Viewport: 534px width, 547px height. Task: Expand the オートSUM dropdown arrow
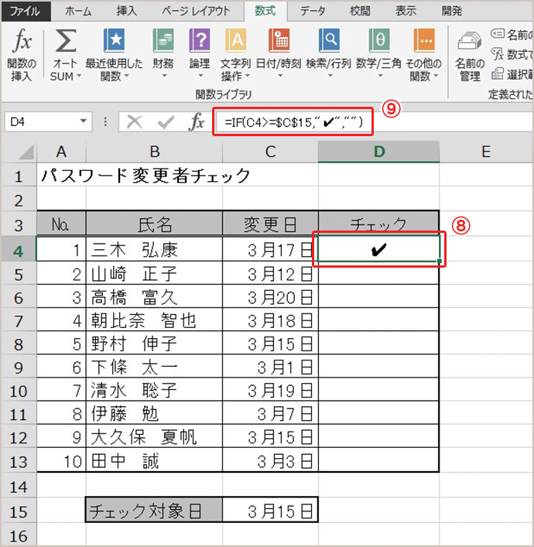[x=79, y=76]
